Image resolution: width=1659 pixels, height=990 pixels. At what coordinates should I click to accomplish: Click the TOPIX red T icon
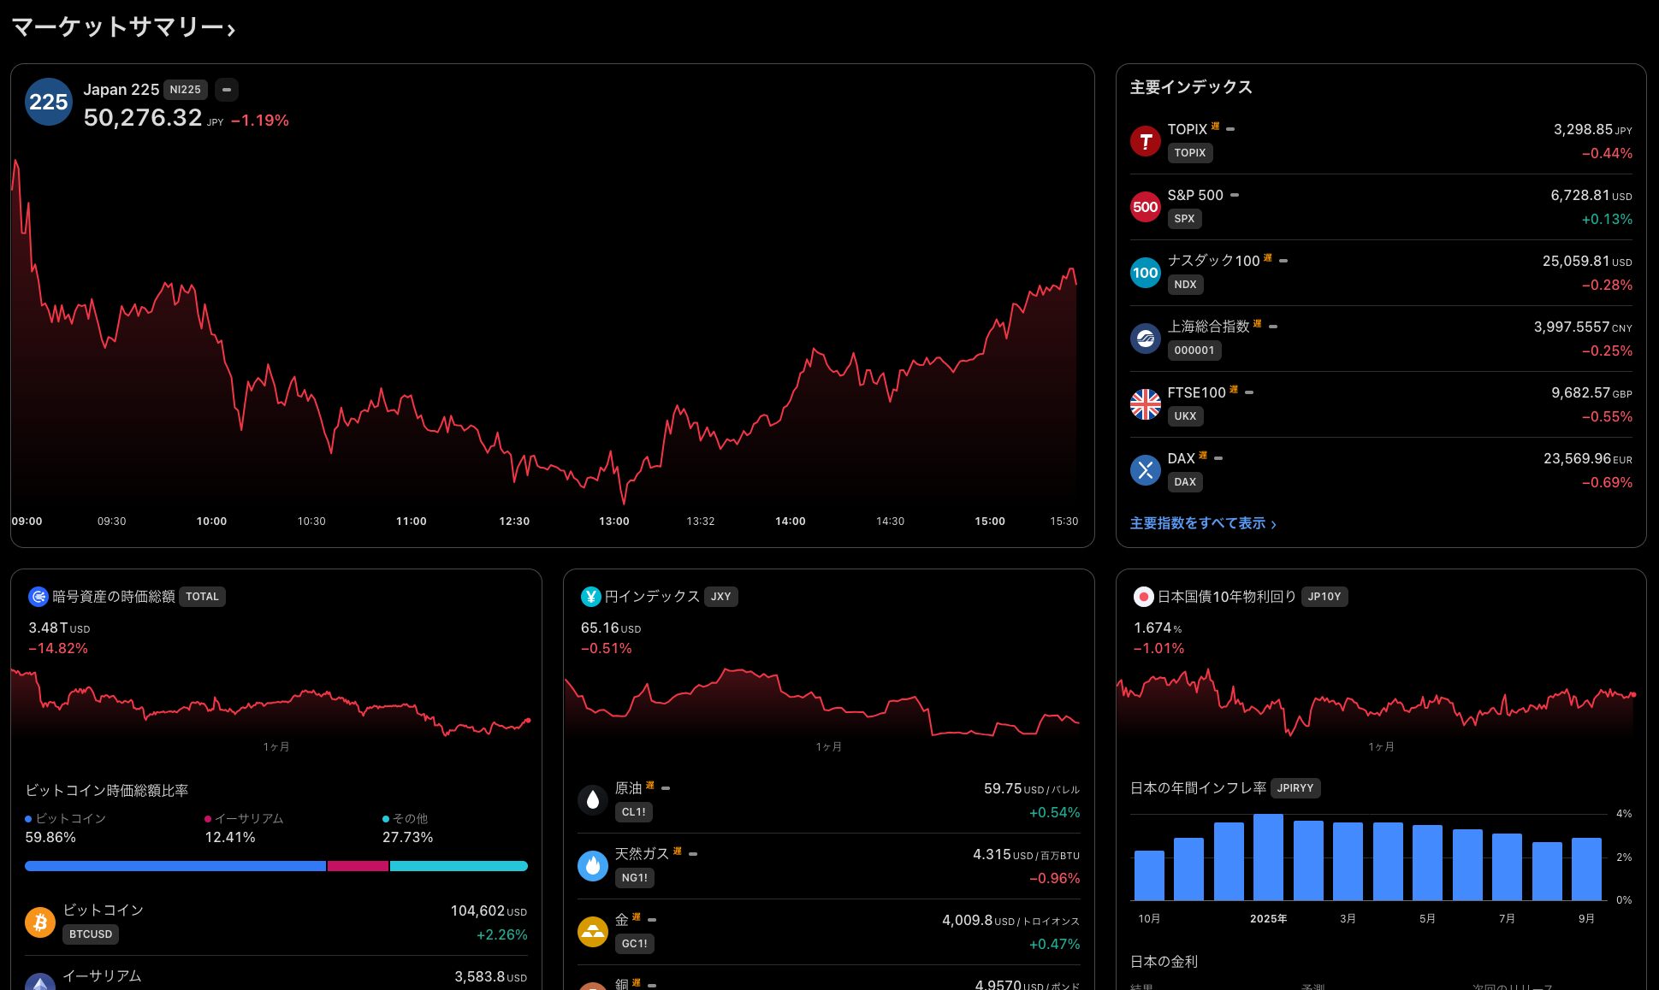click(x=1145, y=141)
